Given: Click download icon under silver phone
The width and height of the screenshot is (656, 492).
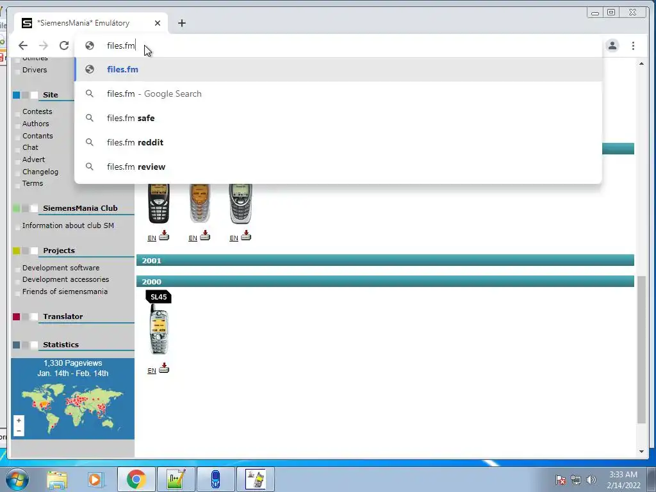Looking at the screenshot, I should pyautogui.click(x=246, y=235).
